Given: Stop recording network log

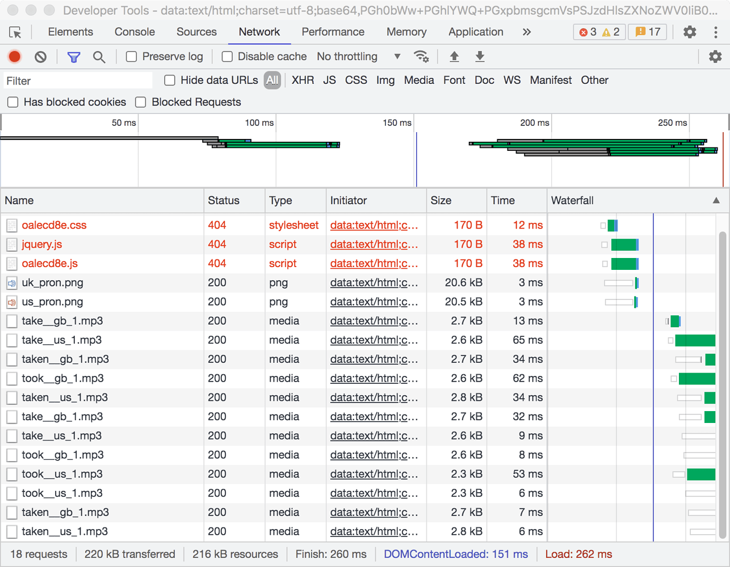Looking at the screenshot, I should 15,57.
